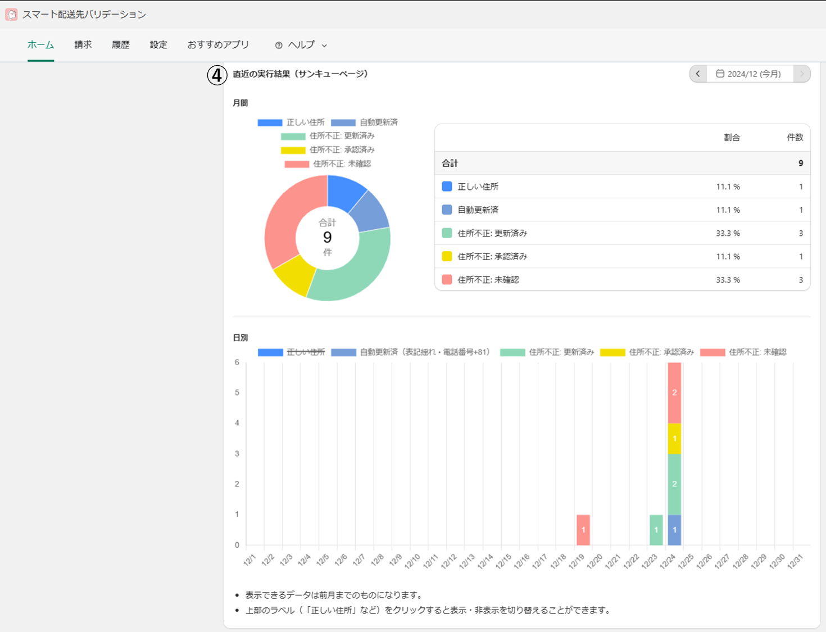Click the yellow 住所不正: 承認済み table swatch

point(447,256)
